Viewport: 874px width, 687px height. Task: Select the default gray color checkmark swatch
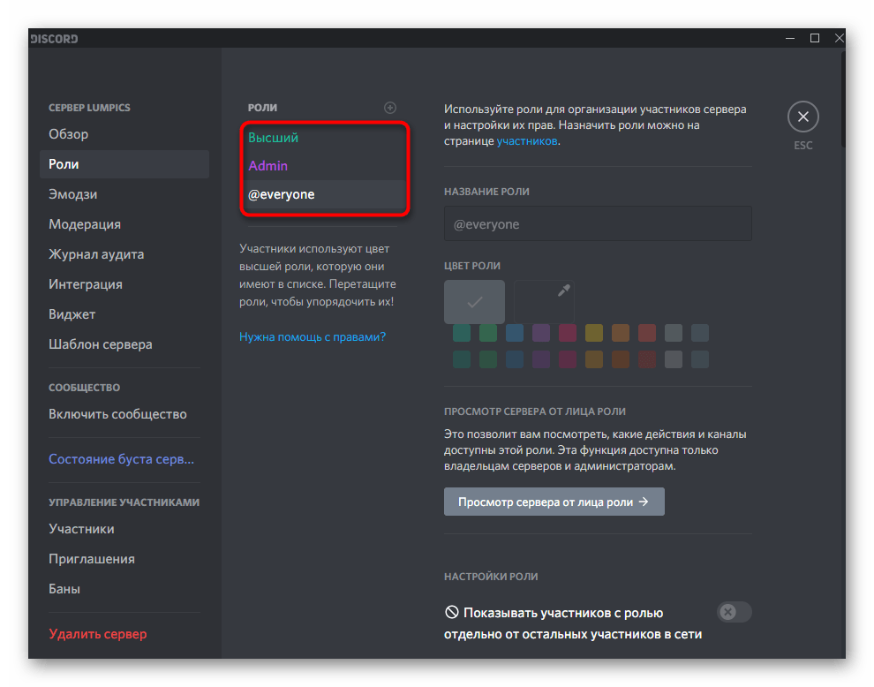474,301
